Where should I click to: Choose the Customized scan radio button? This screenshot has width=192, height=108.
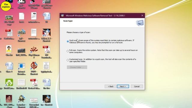coord(68,60)
